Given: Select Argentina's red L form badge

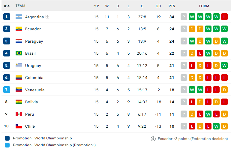Looking at the screenshot, I should (x=224, y=17).
